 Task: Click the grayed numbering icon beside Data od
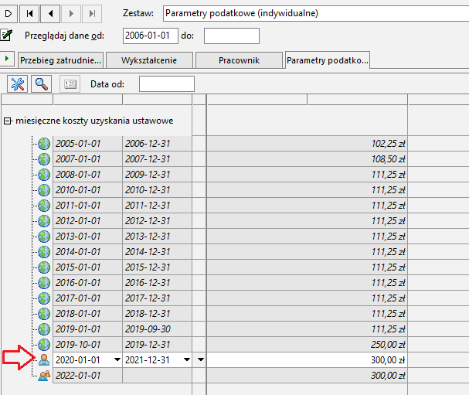point(70,84)
